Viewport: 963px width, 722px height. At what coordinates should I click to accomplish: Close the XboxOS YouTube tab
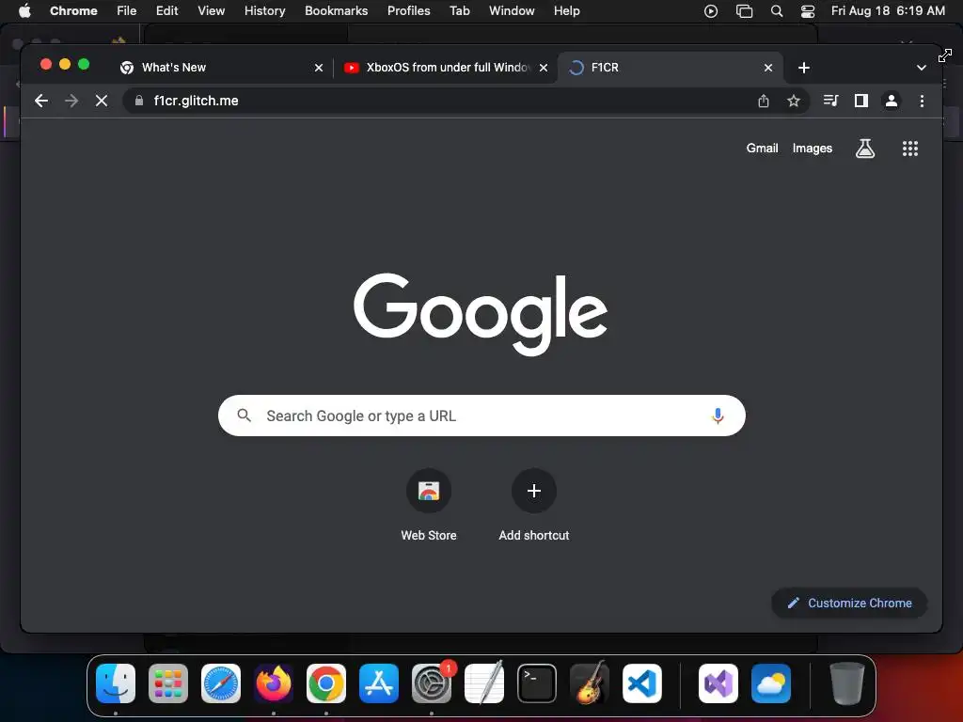pyautogui.click(x=543, y=68)
